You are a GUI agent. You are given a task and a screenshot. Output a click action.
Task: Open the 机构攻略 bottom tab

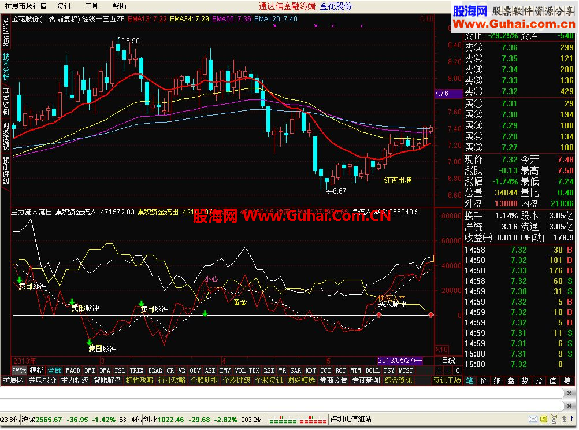point(139,380)
